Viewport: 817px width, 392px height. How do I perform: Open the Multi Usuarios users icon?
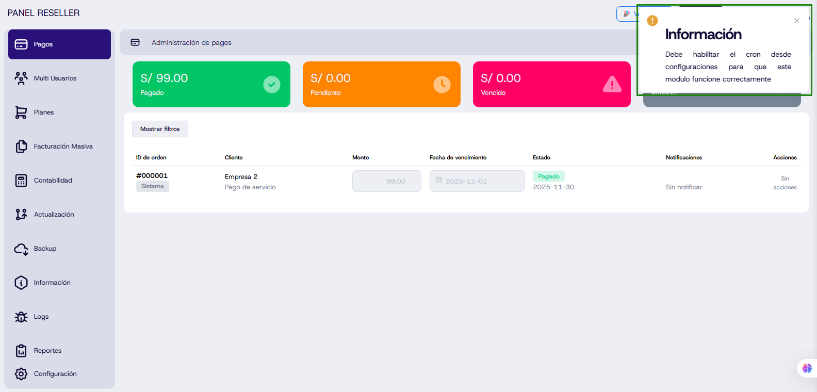point(21,78)
